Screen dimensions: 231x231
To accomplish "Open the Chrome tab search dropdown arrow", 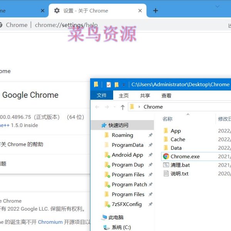I will tap(217, 7).
